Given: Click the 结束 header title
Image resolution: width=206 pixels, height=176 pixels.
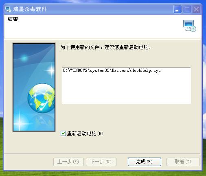Looking at the screenshot, I should click(x=13, y=19).
